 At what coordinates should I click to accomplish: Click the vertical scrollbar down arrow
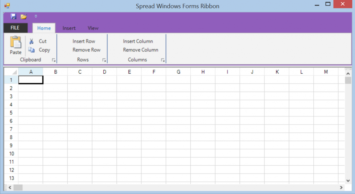click(x=348, y=180)
